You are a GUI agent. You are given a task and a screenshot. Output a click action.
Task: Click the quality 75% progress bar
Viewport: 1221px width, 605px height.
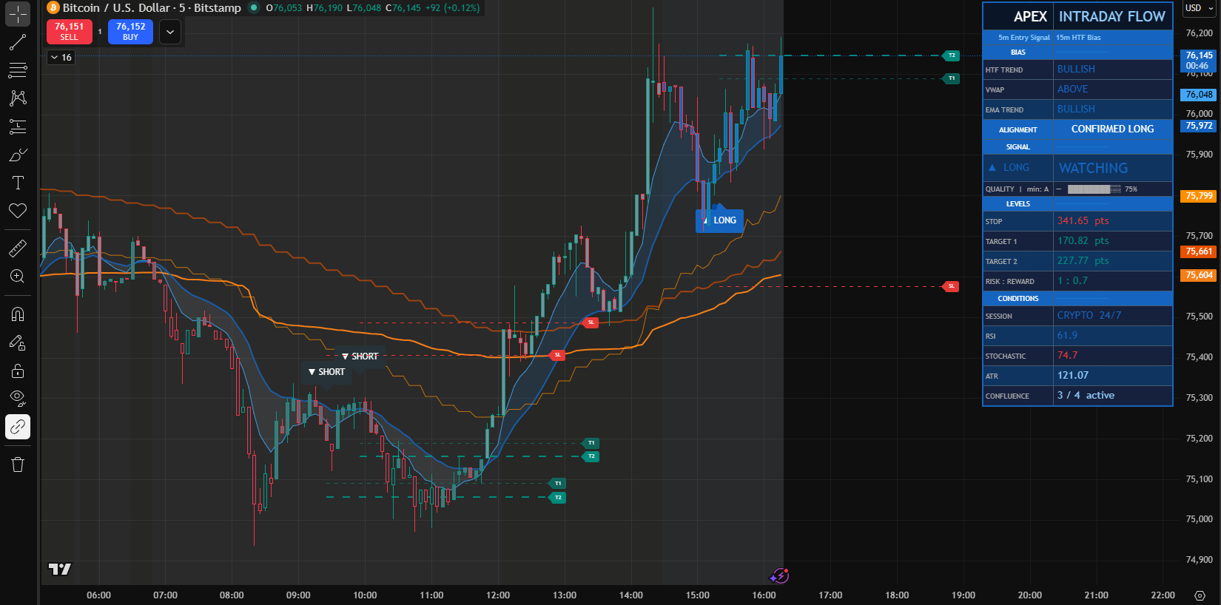[x=1094, y=189]
